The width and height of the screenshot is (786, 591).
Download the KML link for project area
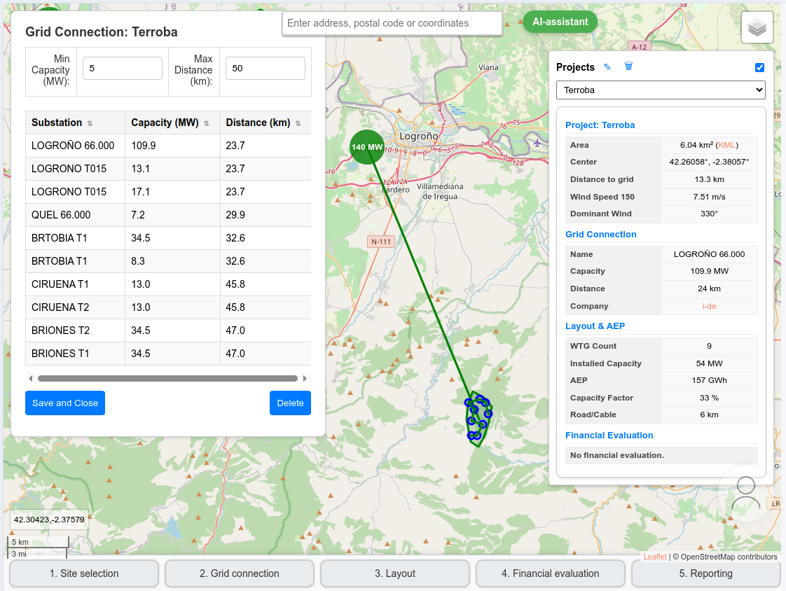(726, 145)
